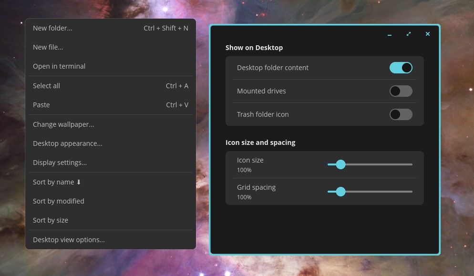Click Paste in the context menu
The height and width of the screenshot is (276, 474).
click(x=111, y=105)
